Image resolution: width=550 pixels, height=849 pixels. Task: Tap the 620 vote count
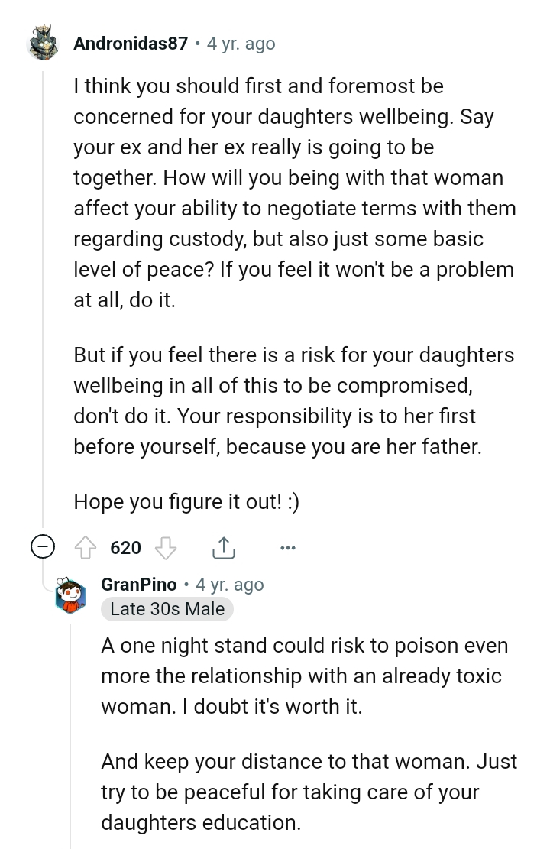click(125, 548)
